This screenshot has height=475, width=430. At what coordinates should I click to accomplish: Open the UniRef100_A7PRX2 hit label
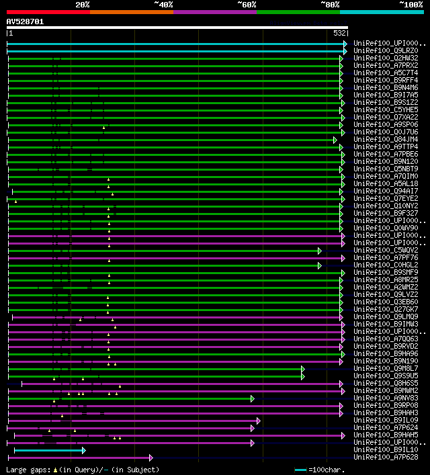[386, 65]
